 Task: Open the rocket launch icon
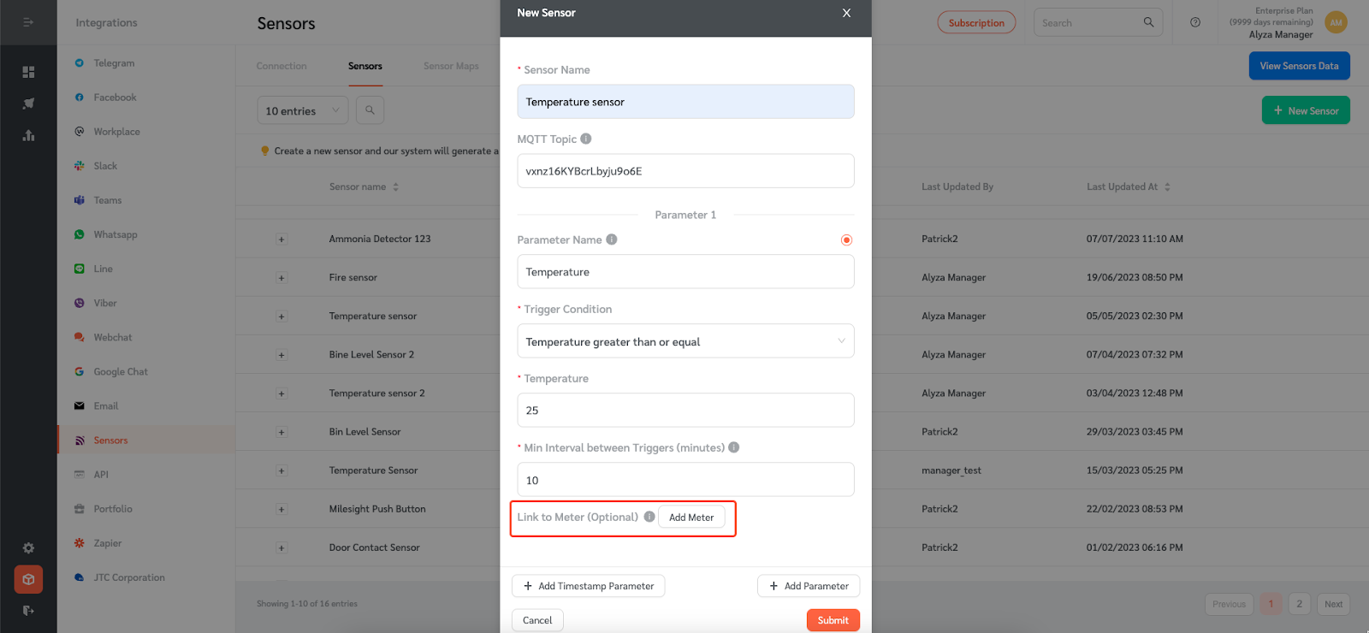(28, 104)
